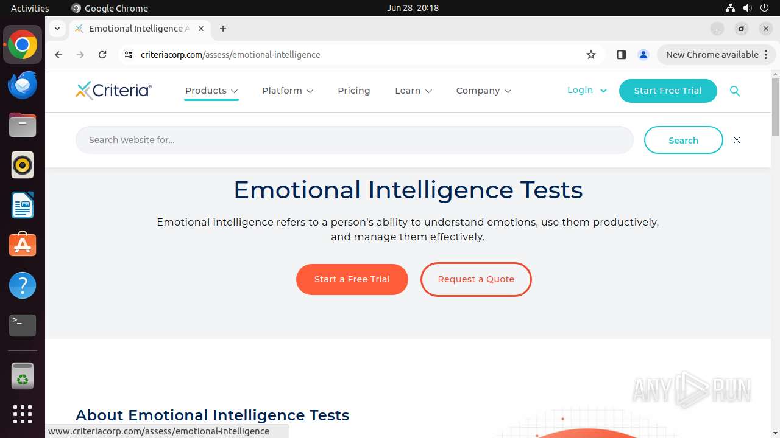Open the power icon in system tray
Screen dimensions: 780x438
point(764,8)
